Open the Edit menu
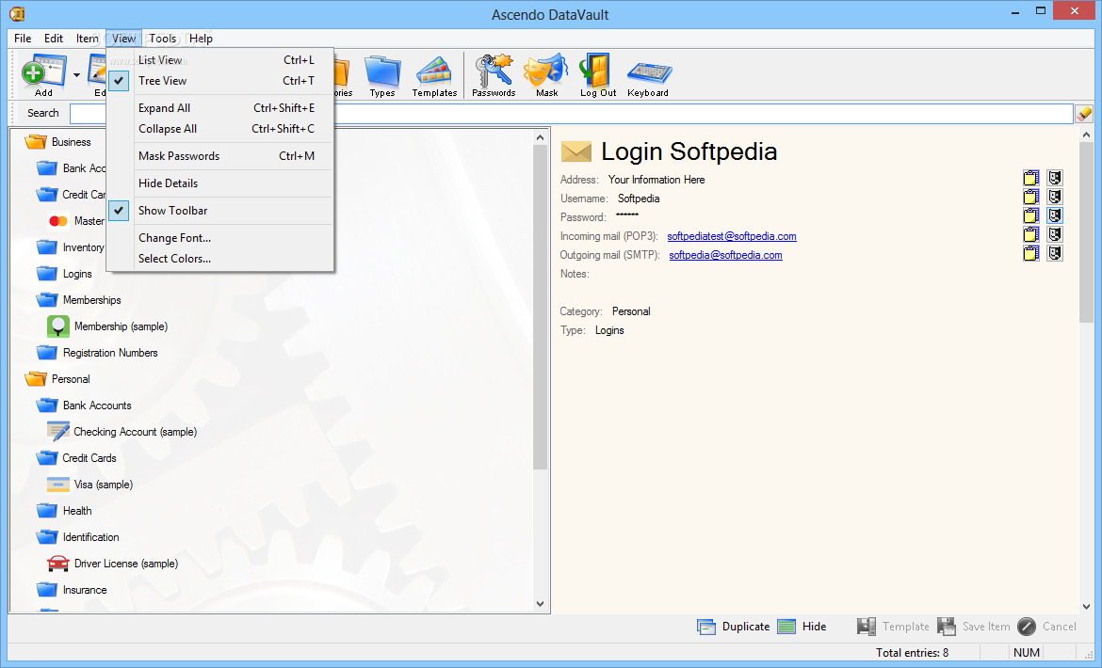 click(54, 39)
